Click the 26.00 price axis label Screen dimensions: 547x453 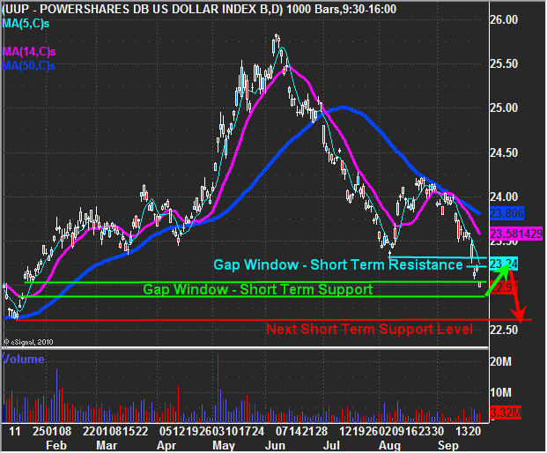click(504, 19)
